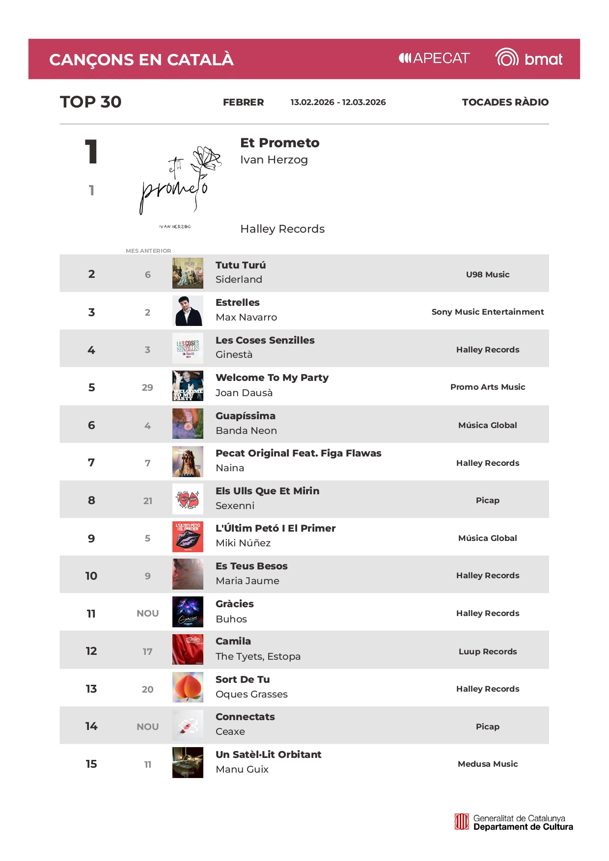Select the TOCADES RÀDIO heading
Screen dimensions: 609x861
(505, 102)
